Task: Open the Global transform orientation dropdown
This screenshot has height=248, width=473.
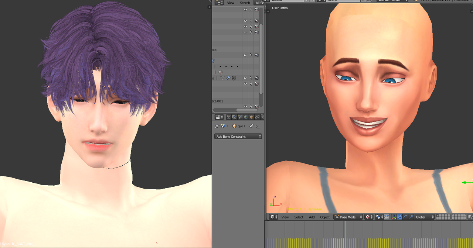Action: [x=425, y=217]
